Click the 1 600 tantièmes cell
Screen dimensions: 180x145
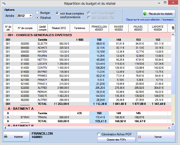pos(80,40)
